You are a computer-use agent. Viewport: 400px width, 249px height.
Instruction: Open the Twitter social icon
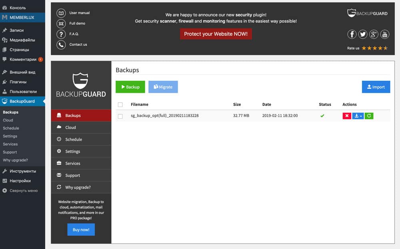pyautogui.click(x=363, y=34)
